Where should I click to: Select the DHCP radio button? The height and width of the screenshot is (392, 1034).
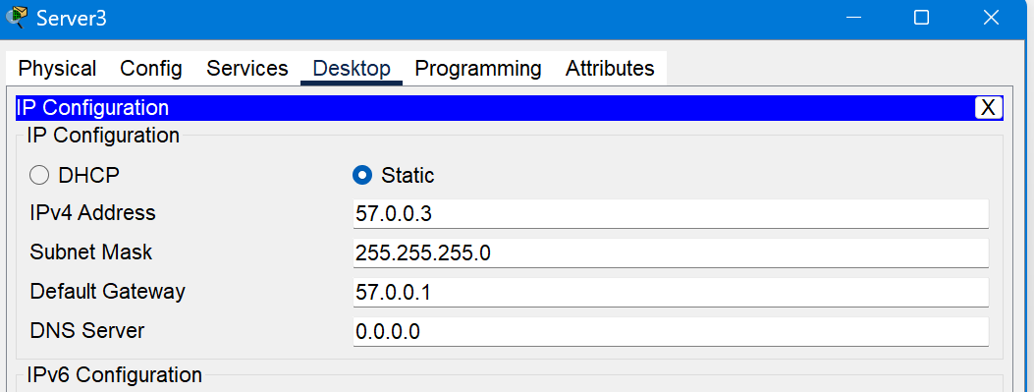point(39,176)
